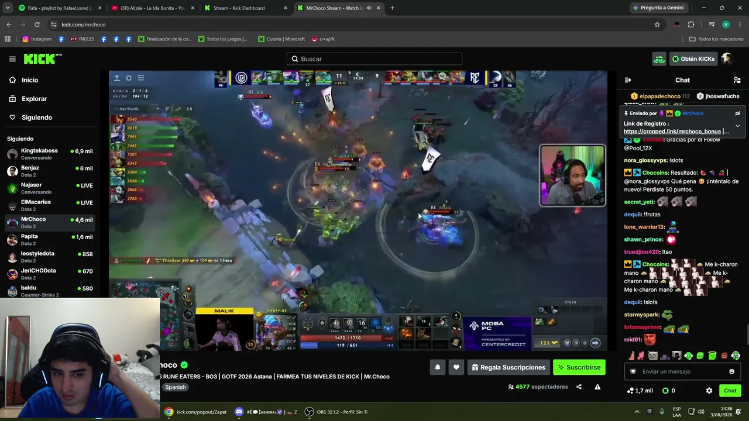The width and height of the screenshot is (749, 421).
Task: Open Chrome kick.com/popout taskbar item
Action: click(x=196, y=412)
